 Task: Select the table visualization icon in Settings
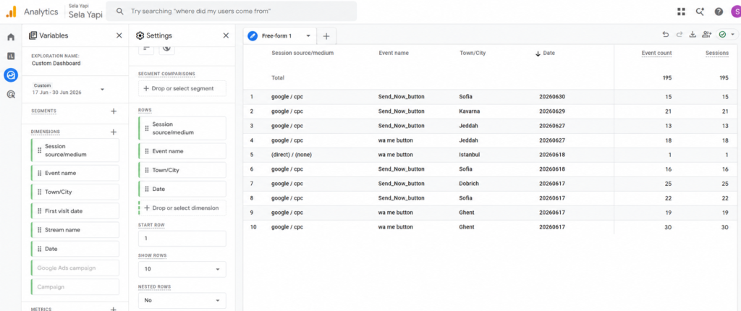pyautogui.click(x=146, y=48)
